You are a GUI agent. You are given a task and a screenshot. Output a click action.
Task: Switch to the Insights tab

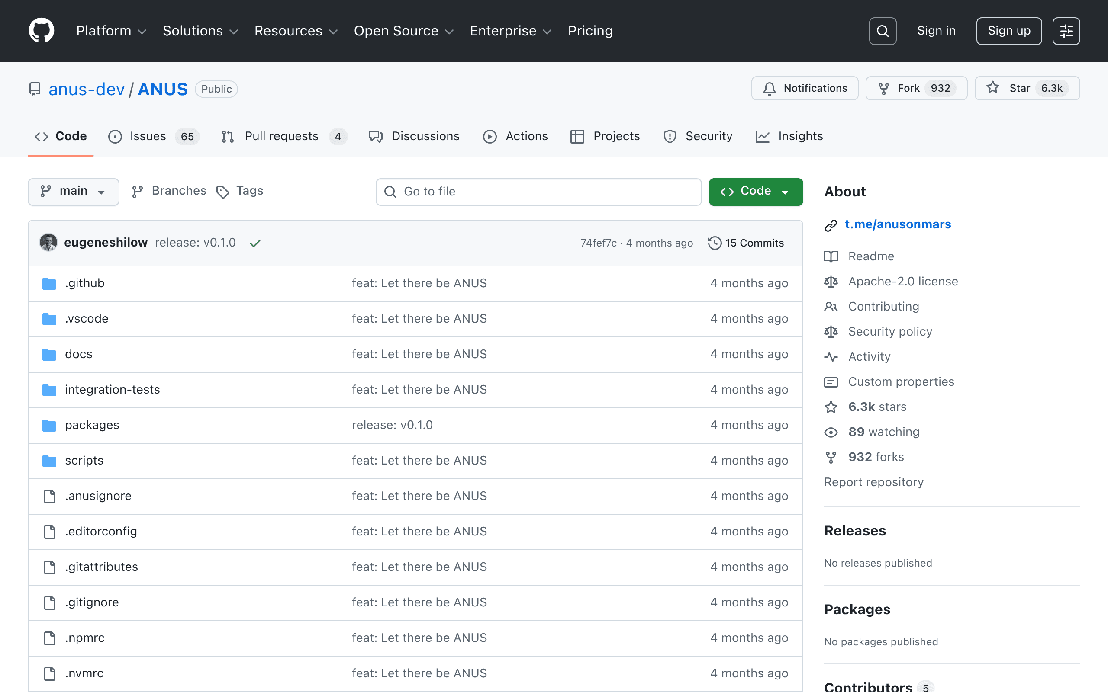[789, 136]
